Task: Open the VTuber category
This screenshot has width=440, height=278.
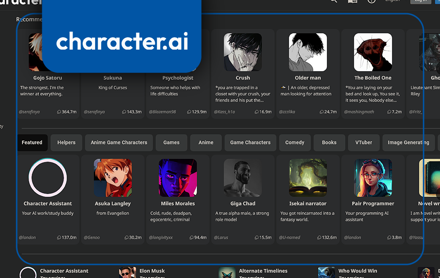Action: tap(363, 142)
